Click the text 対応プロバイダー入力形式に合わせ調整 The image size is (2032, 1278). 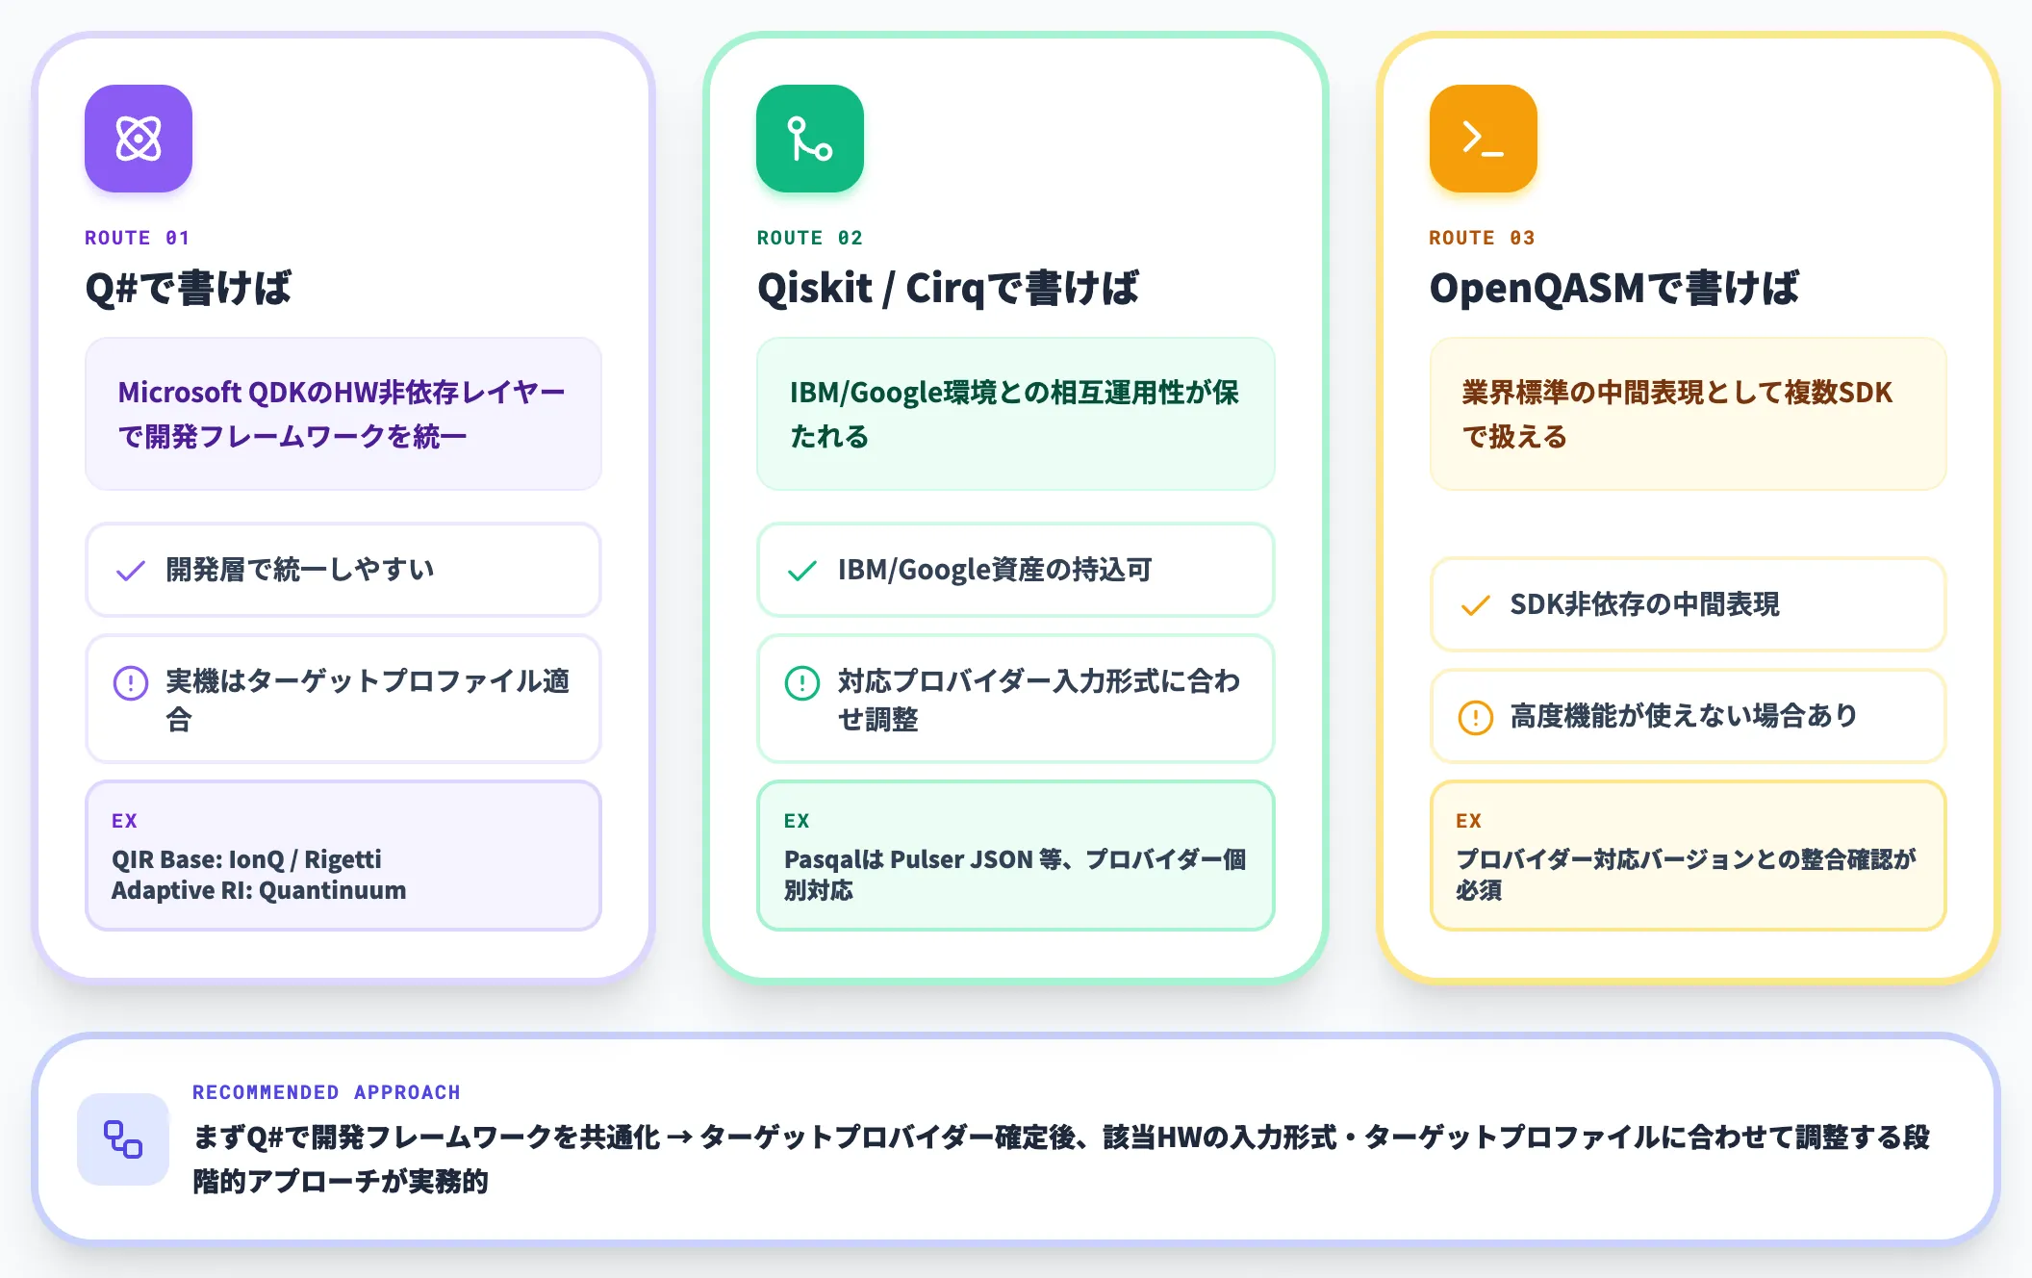[1039, 700]
